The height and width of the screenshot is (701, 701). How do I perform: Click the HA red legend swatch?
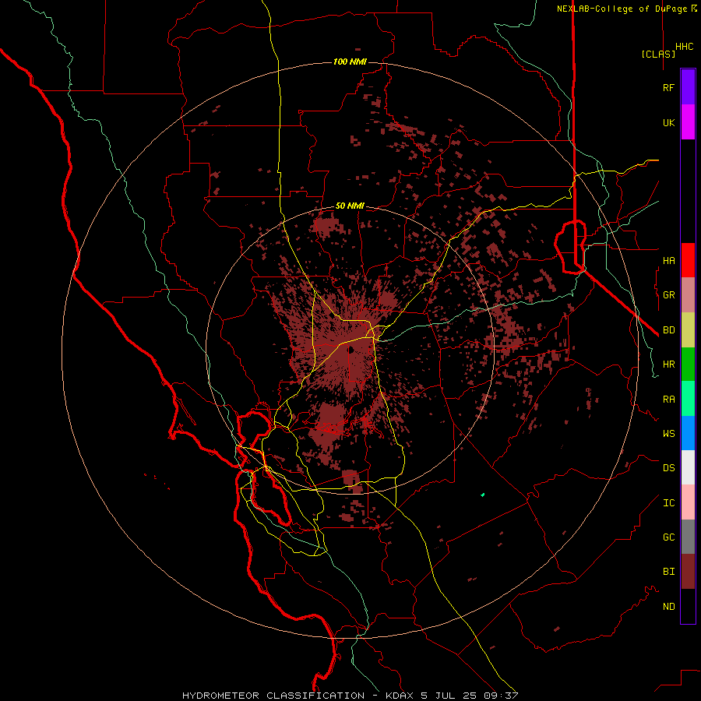(688, 260)
